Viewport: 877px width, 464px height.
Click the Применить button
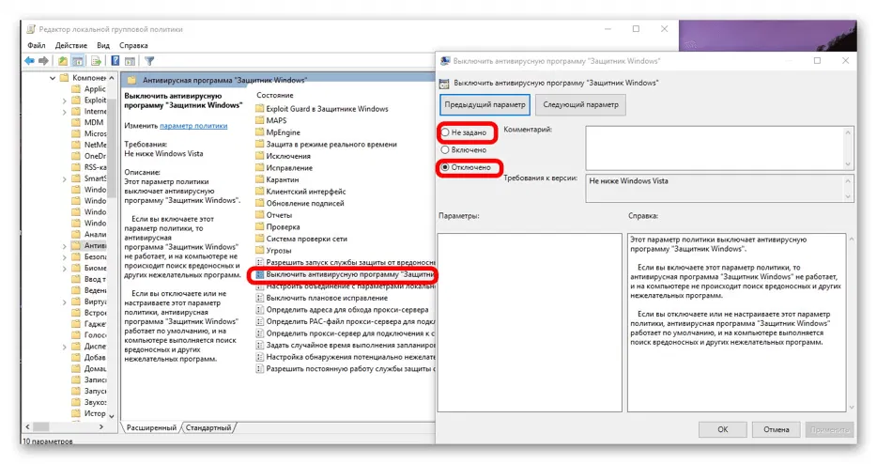830,429
